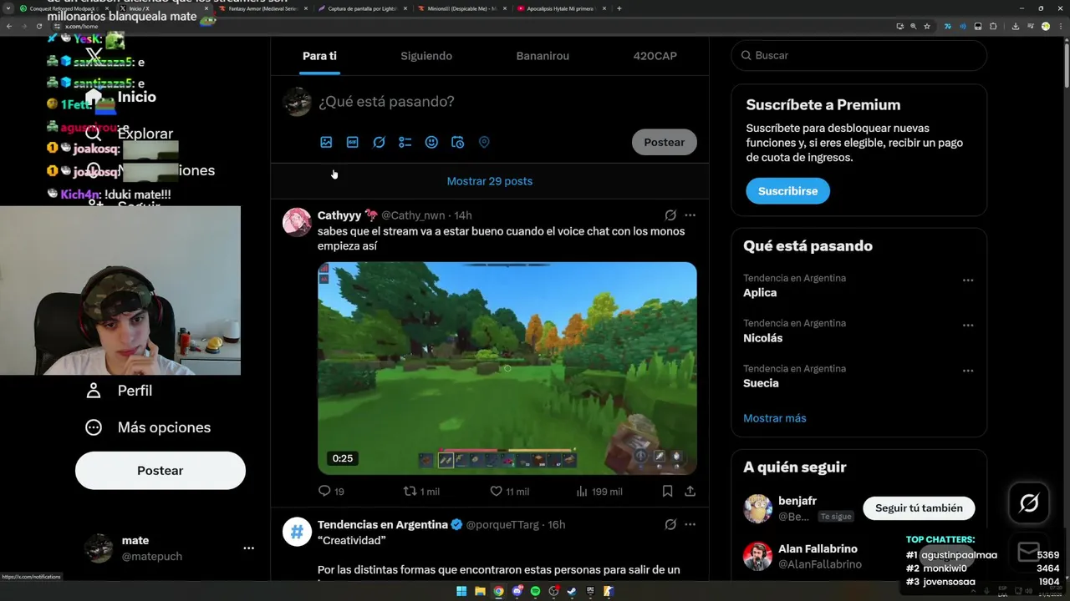Open more options for Cathyyy's post
Image resolution: width=1070 pixels, height=601 pixels.
click(690, 215)
